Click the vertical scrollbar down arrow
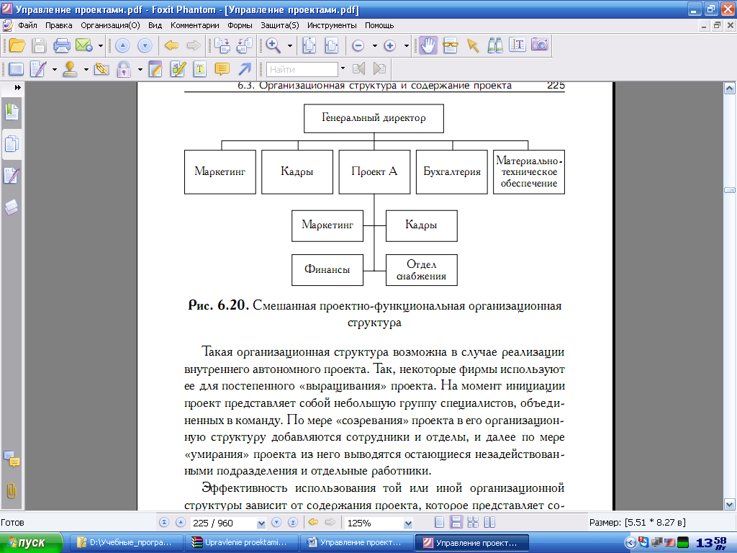The width and height of the screenshot is (737, 553). point(730,505)
